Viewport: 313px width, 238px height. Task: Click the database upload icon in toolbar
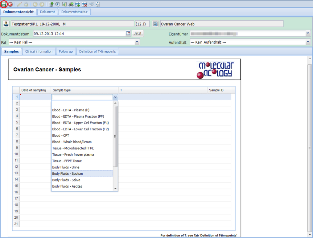click(x=51, y=4)
